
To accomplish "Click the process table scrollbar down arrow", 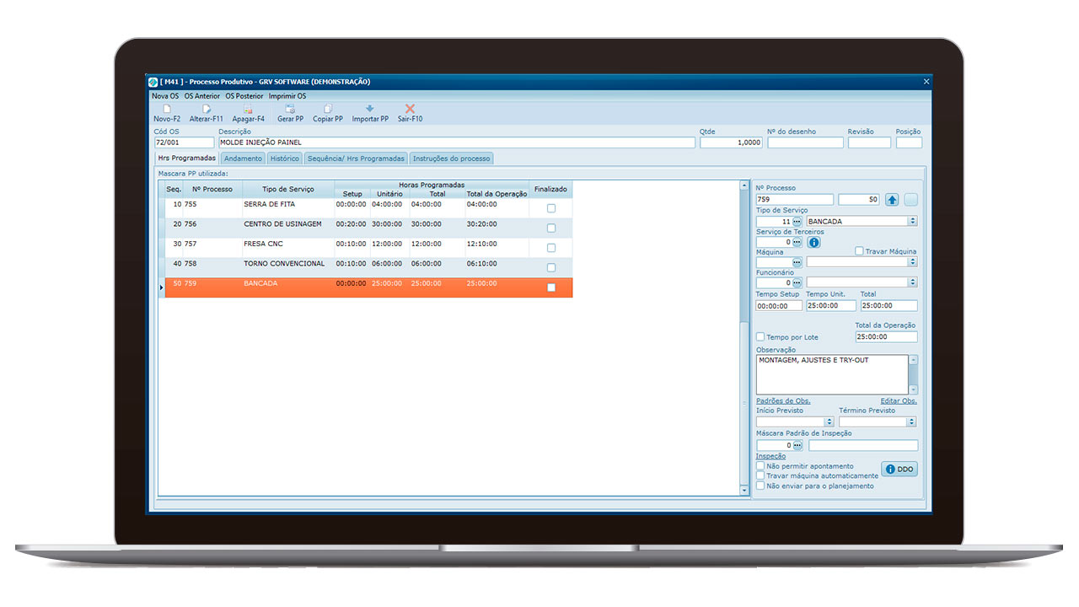I will tap(743, 490).
